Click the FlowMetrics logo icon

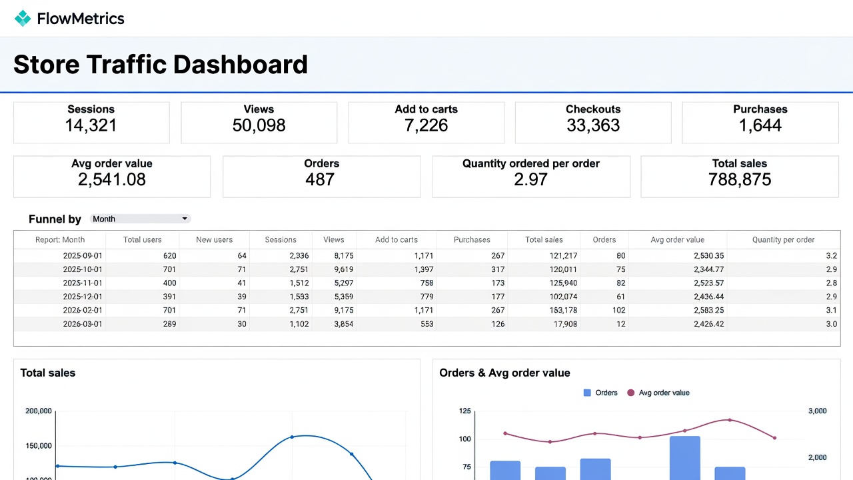[23, 19]
